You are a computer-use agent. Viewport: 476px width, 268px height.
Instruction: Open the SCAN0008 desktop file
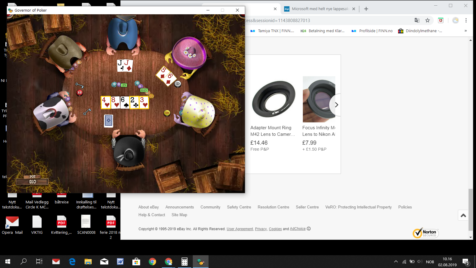pos(86,225)
